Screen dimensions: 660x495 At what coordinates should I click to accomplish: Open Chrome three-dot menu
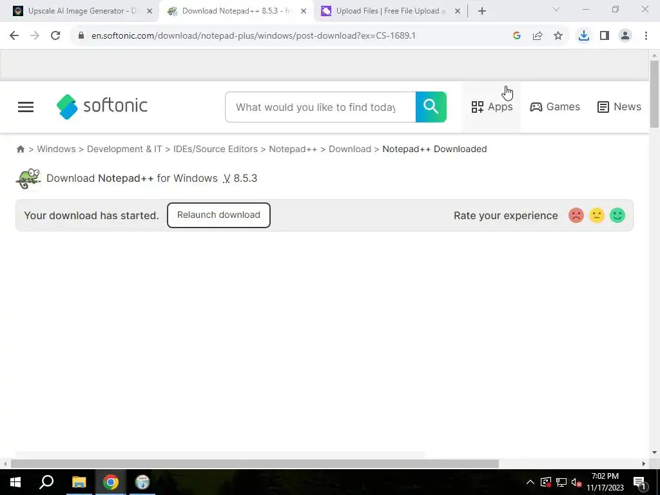(646, 36)
